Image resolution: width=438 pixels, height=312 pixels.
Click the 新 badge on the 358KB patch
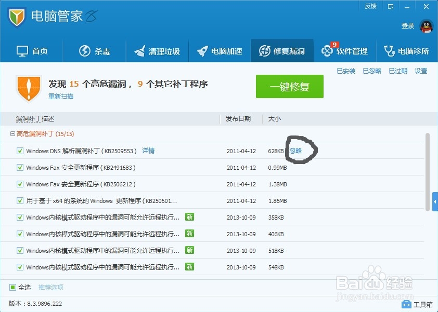coord(189,217)
